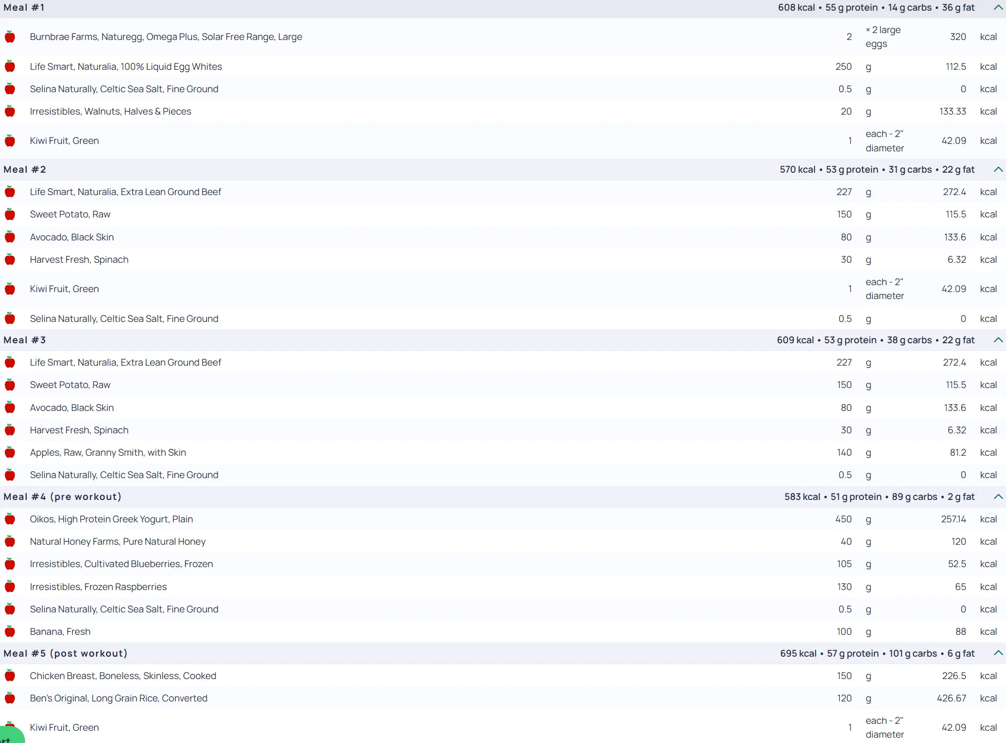Click the 257.14 kcal yogurt value
The height and width of the screenshot is (743, 1006).
[x=954, y=519]
